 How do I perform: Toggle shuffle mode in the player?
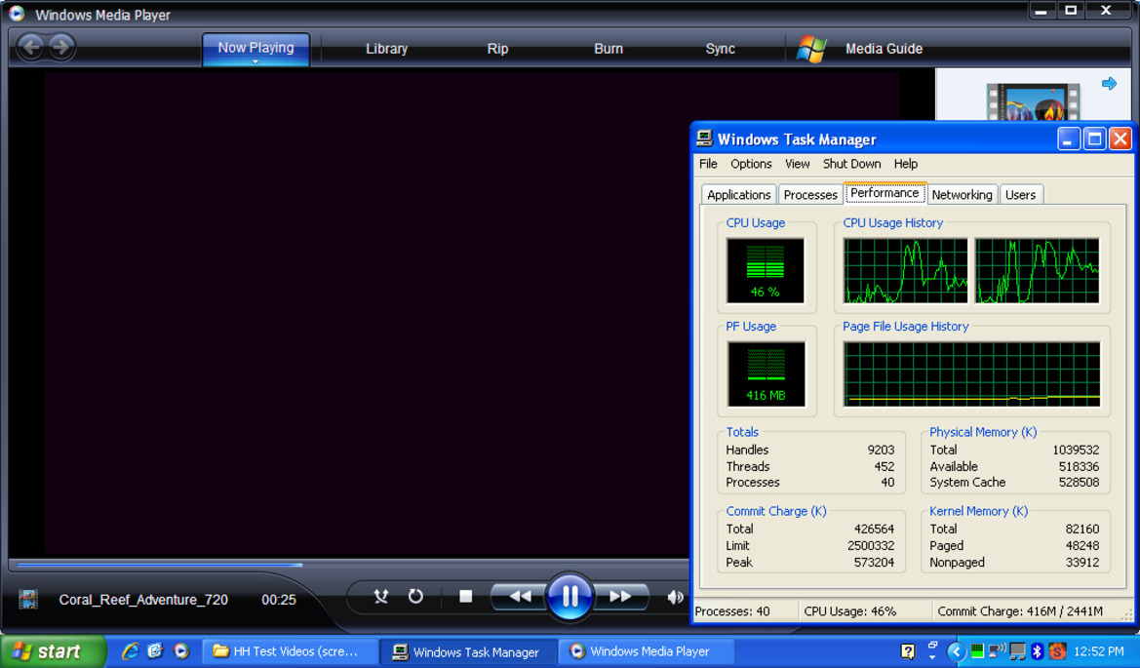381,596
